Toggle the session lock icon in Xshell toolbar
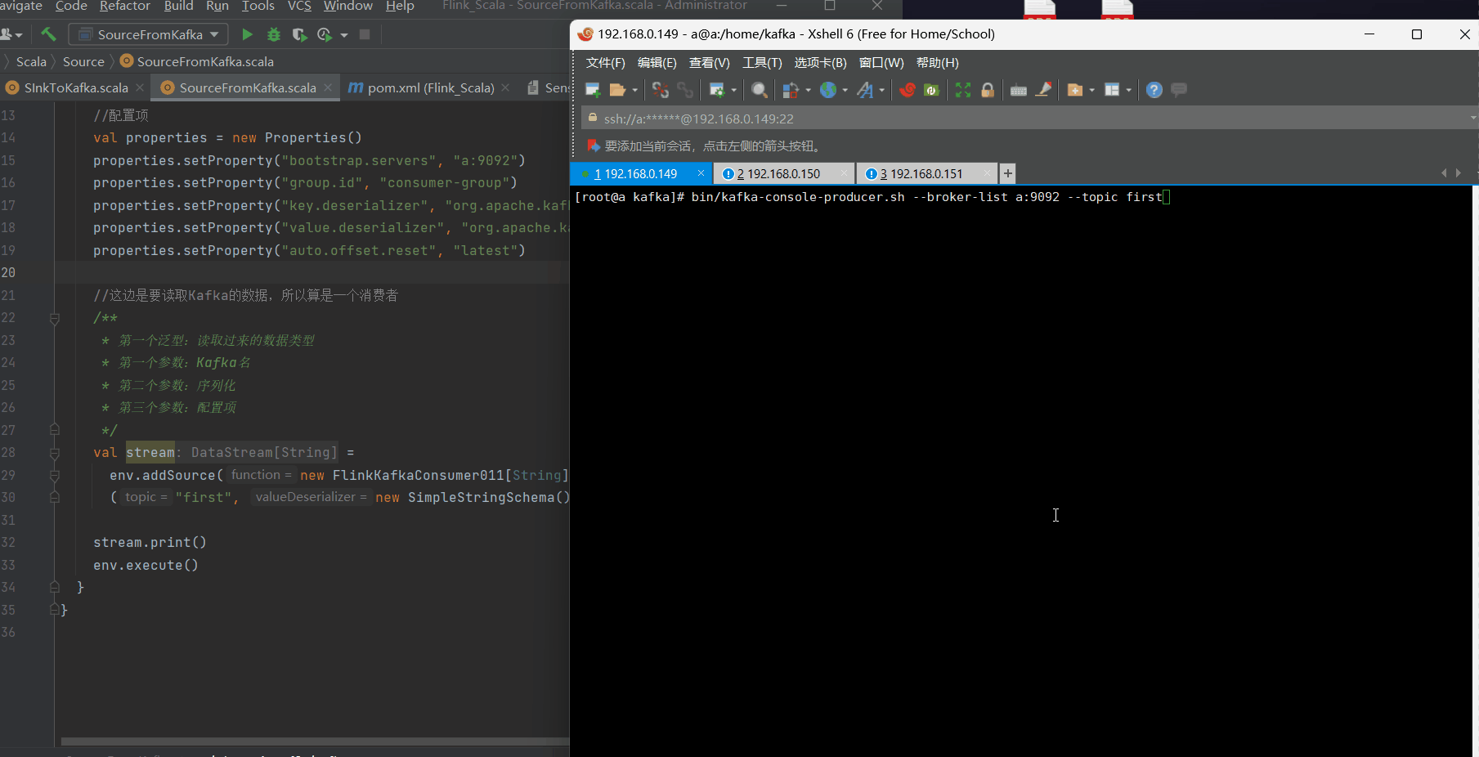The width and height of the screenshot is (1479, 757). click(x=988, y=90)
